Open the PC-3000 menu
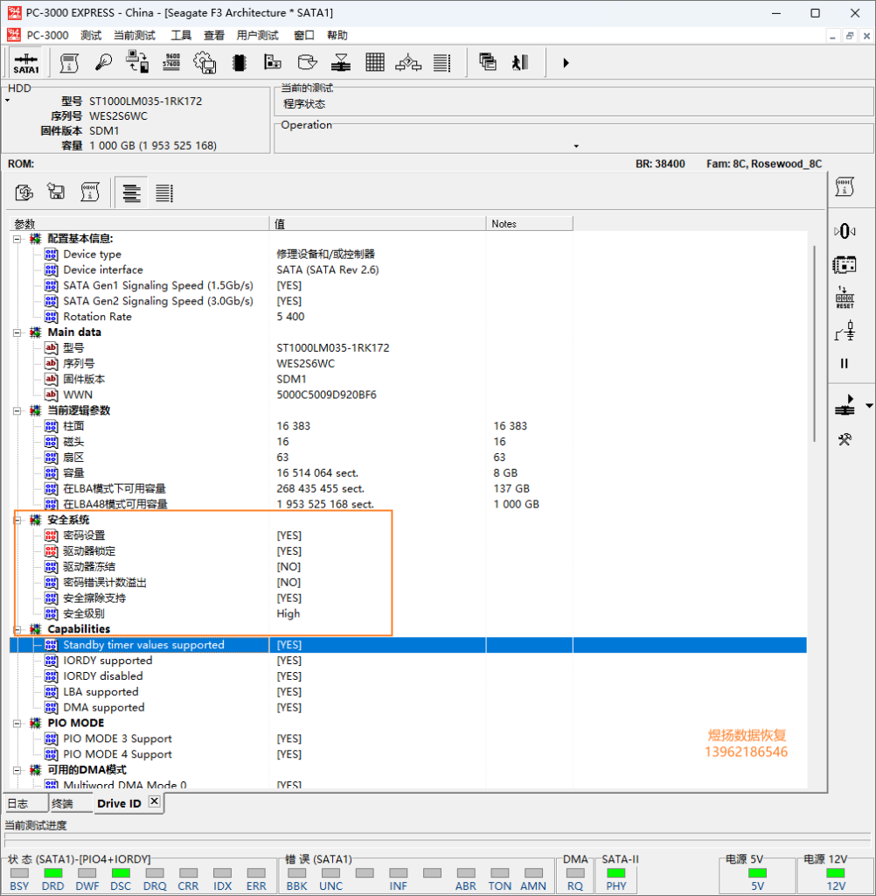Screen dimensions: 876x896 tap(47, 35)
